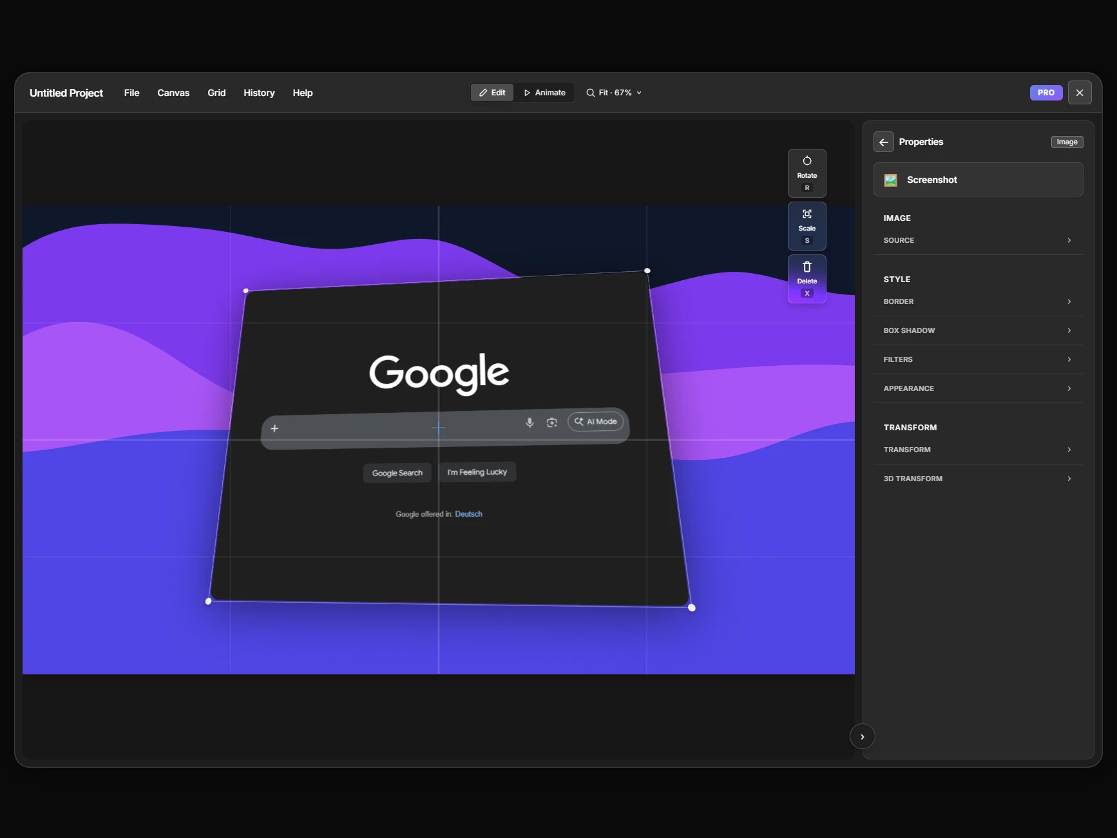This screenshot has height=838, width=1117.
Task: Delete the screenshot using the trash icon
Action: (807, 267)
